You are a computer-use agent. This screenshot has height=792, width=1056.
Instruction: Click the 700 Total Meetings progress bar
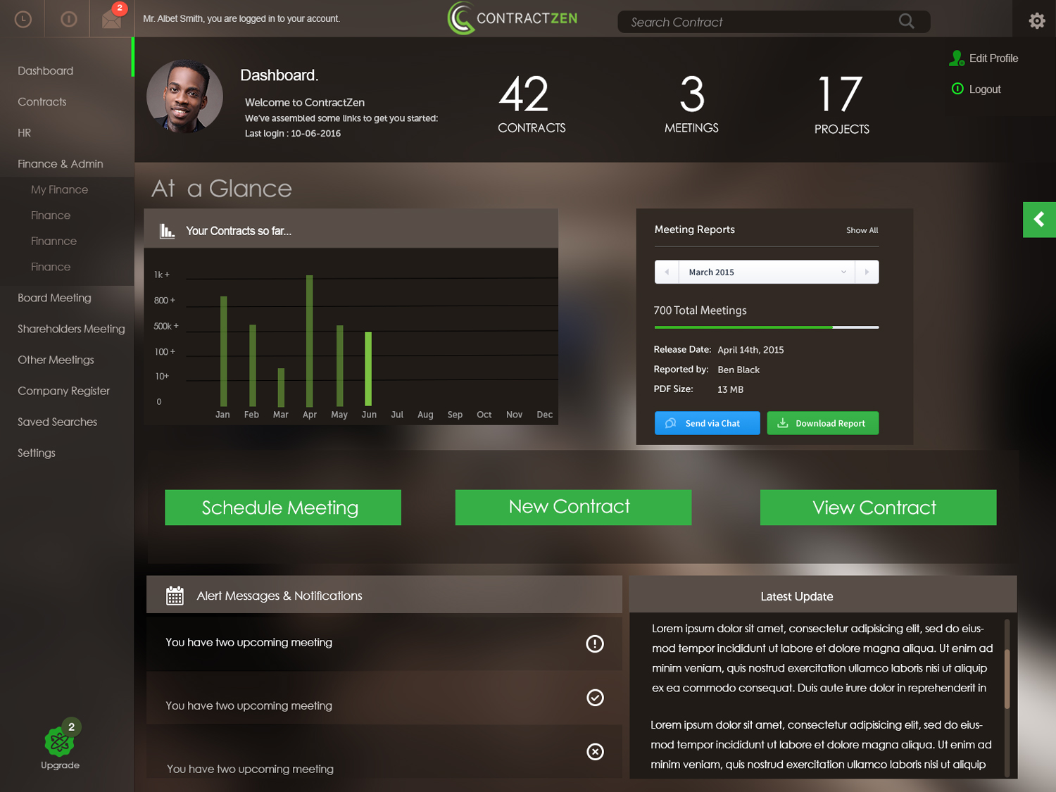point(767,327)
